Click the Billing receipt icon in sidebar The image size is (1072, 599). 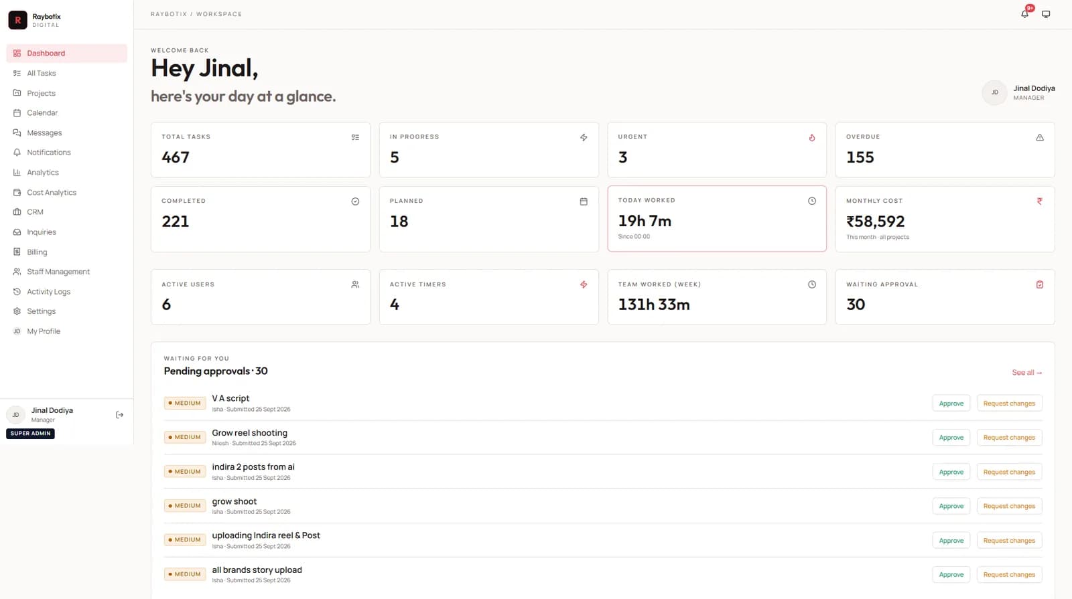tap(17, 252)
